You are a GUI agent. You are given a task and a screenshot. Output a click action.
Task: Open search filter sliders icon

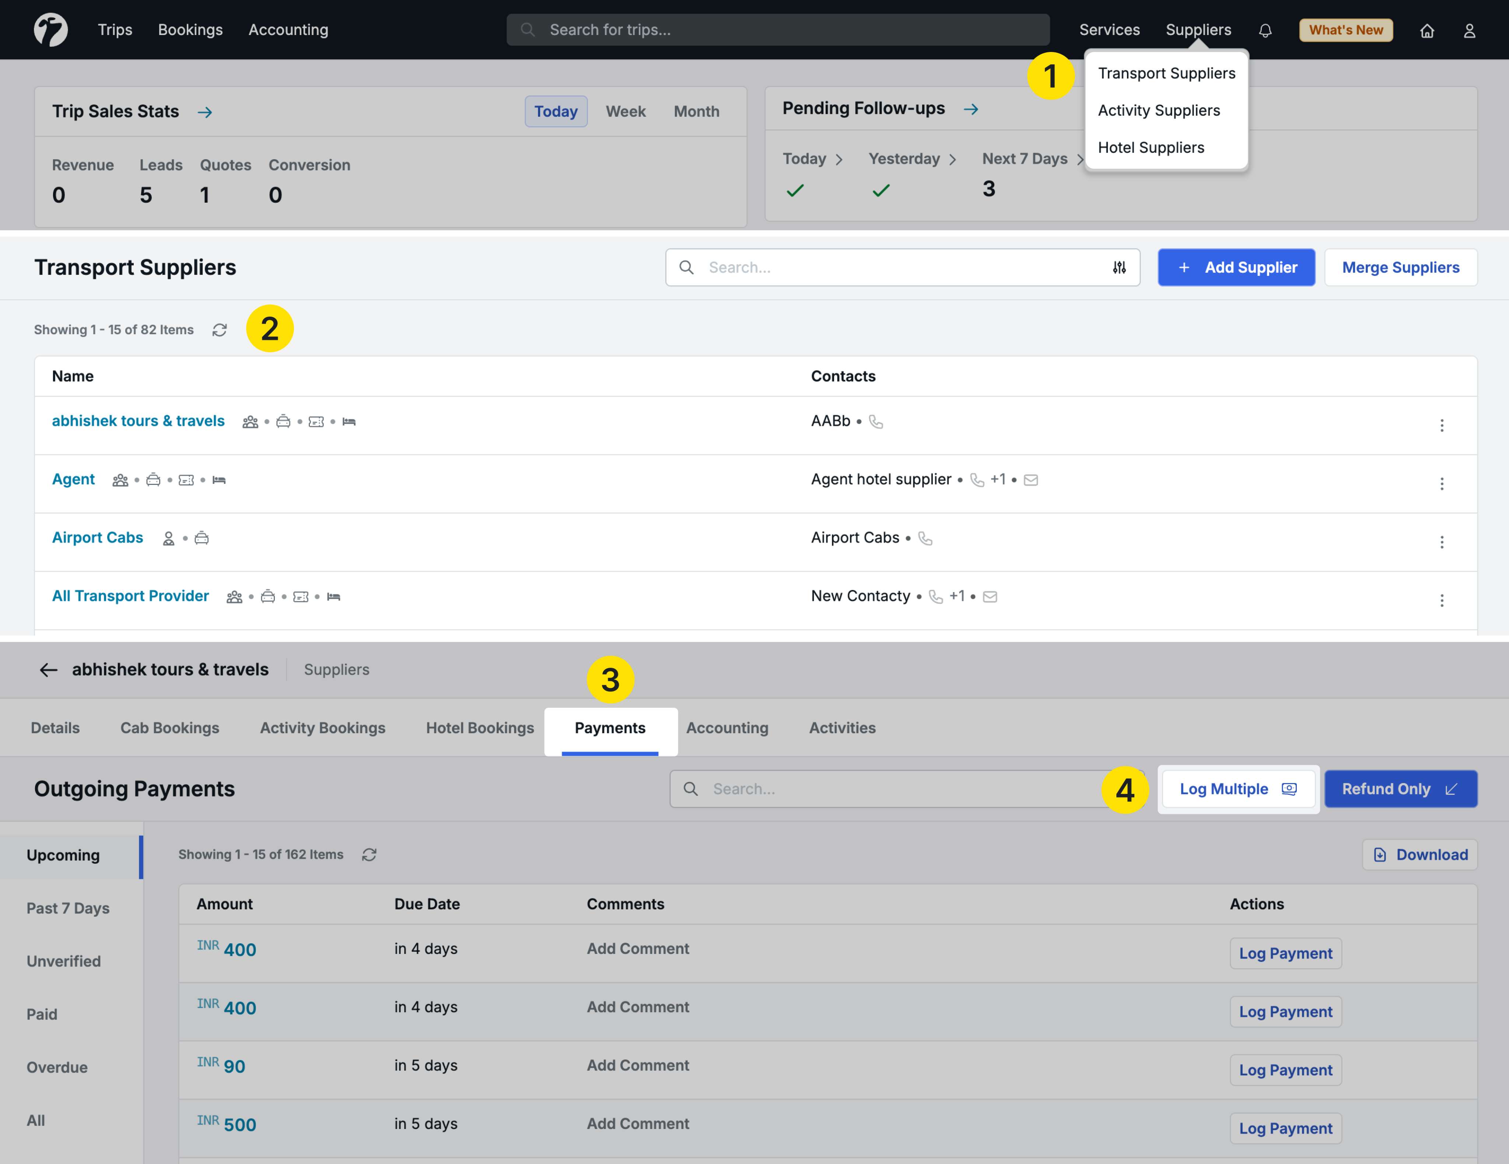pyautogui.click(x=1118, y=268)
